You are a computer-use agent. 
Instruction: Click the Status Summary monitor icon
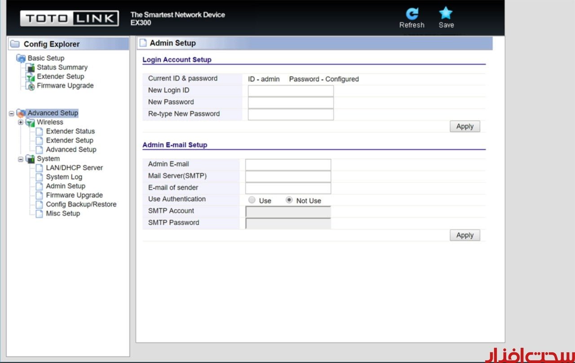30,68
